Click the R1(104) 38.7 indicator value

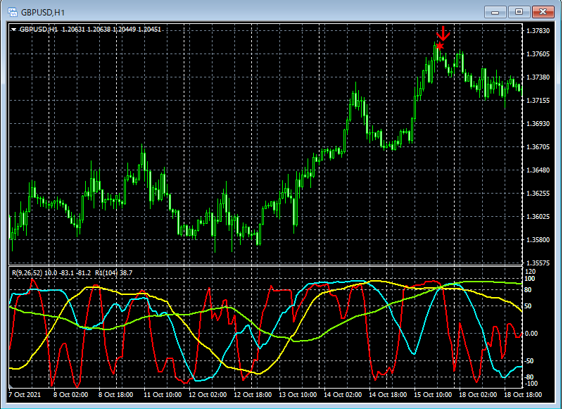point(113,273)
